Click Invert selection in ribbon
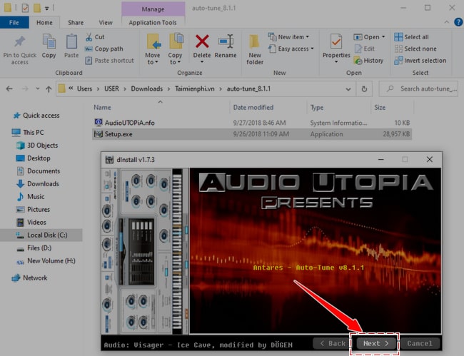The width and height of the screenshot is (464, 356). pos(420,61)
